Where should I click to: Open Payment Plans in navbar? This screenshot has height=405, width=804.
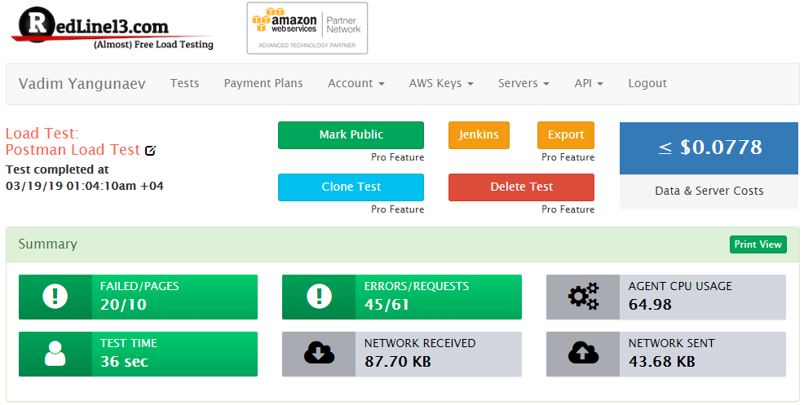coord(263,84)
